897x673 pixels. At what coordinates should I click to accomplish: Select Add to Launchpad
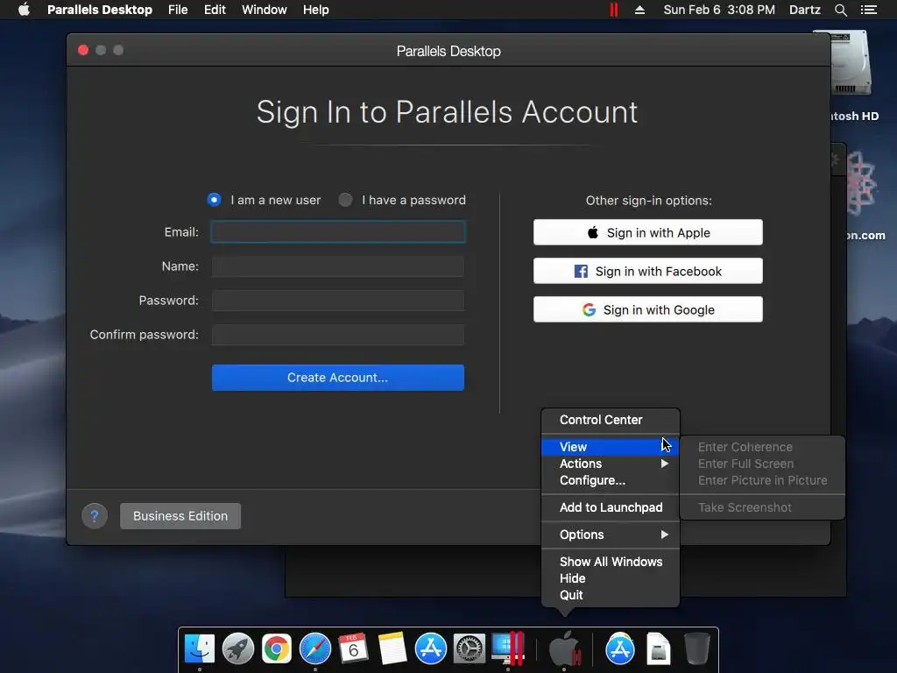[611, 507]
